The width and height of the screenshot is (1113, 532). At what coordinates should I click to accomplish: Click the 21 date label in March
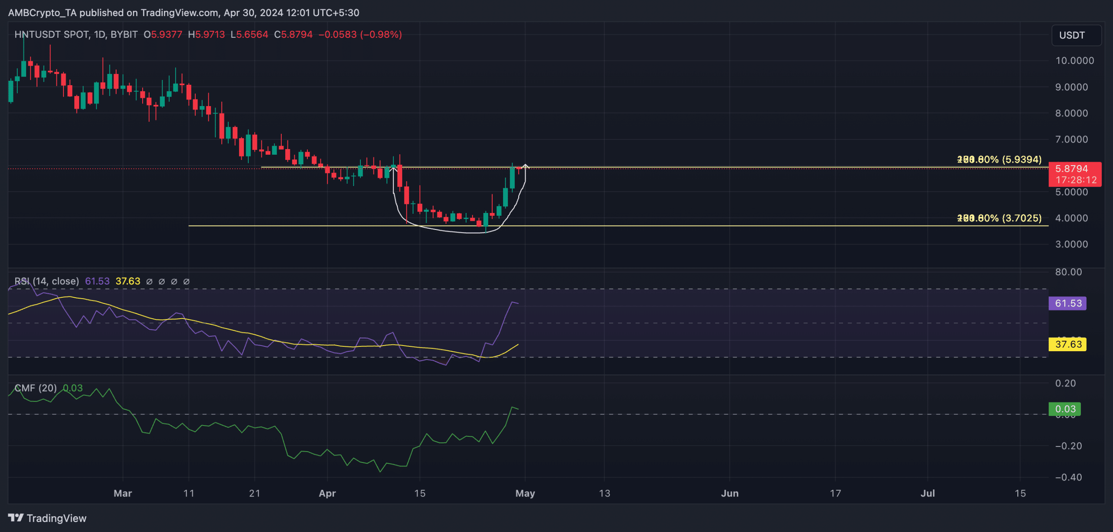pyautogui.click(x=255, y=493)
